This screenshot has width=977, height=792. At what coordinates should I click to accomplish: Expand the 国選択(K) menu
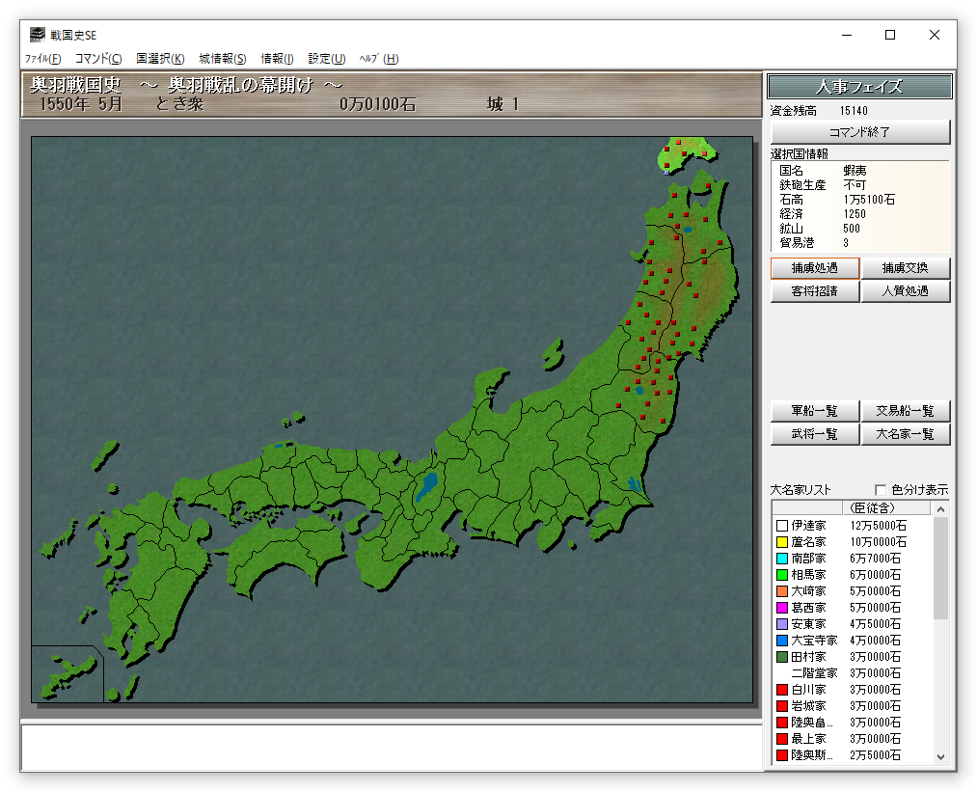click(160, 59)
